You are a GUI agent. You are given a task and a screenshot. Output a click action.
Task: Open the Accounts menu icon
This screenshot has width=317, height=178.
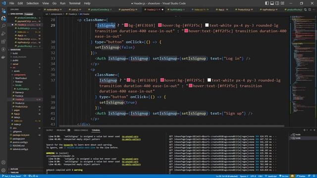3,163
